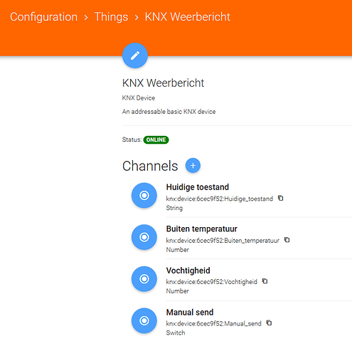Select the Manual send channel title
Screen dimensions: 352x356
pos(190,313)
